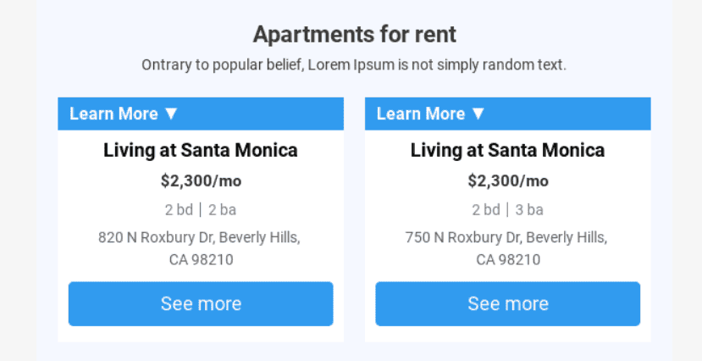Open the Living at Santa Monica title with 2 ba
702x361 pixels.
pyautogui.click(x=201, y=151)
